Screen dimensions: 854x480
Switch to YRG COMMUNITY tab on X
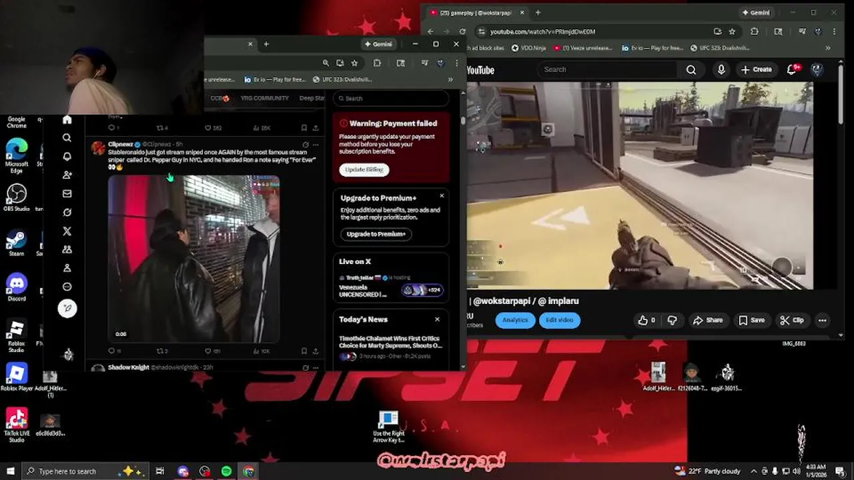(265, 98)
